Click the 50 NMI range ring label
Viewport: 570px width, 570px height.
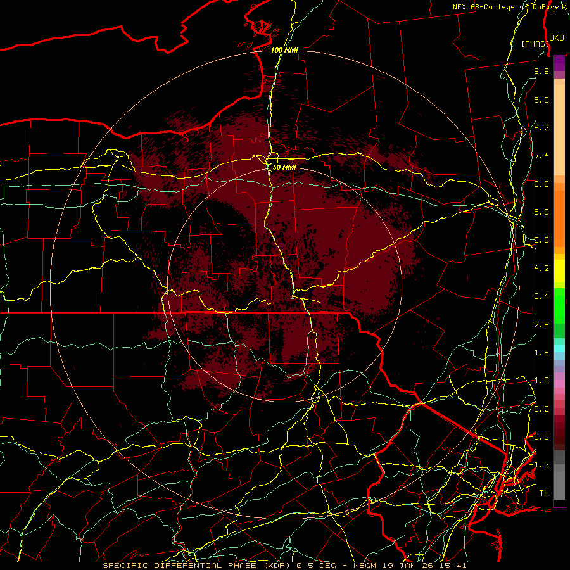click(284, 168)
